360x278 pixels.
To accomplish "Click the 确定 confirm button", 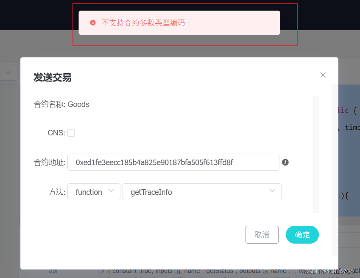I will tap(302, 235).
